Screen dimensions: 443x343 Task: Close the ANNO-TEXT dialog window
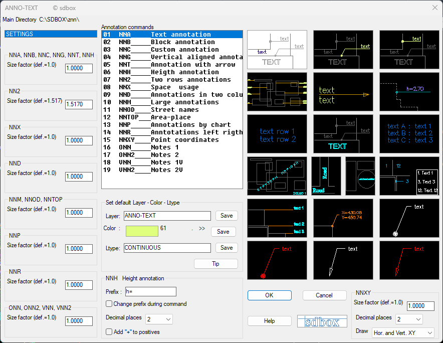coord(435,8)
